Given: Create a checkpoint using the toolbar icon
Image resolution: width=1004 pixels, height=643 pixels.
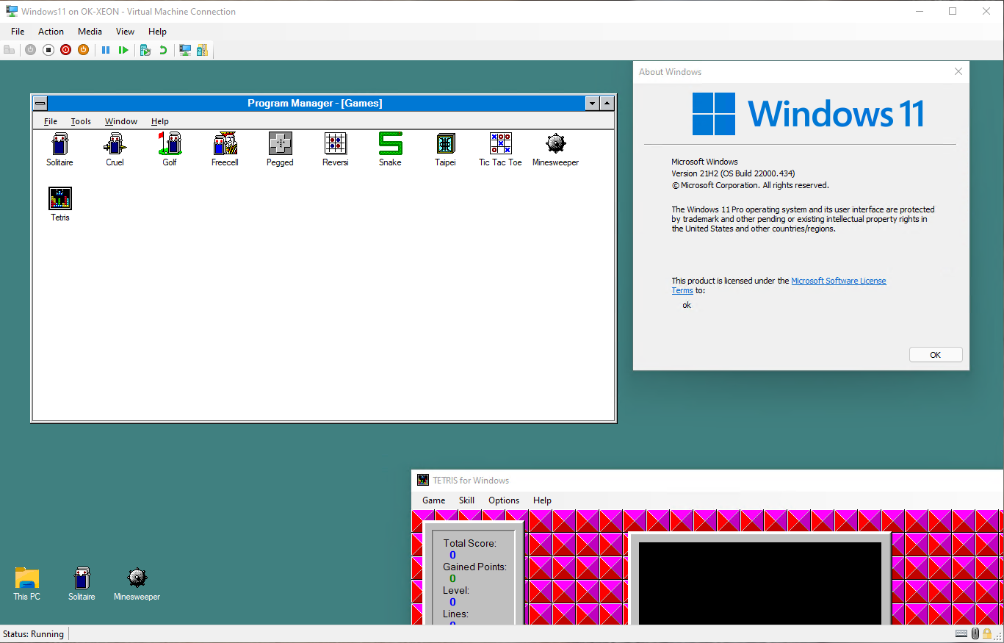Looking at the screenshot, I should [x=145, y=49].
